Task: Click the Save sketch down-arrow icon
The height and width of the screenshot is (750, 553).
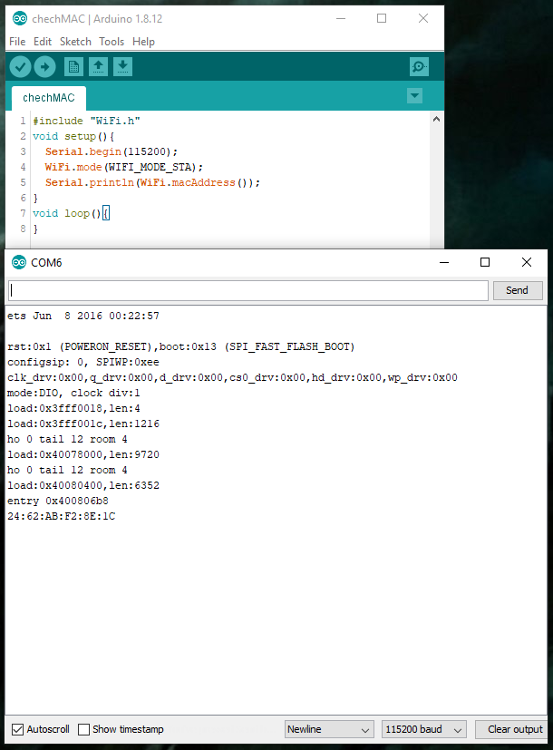Action: pyautogui.click(x=122, y=67)
